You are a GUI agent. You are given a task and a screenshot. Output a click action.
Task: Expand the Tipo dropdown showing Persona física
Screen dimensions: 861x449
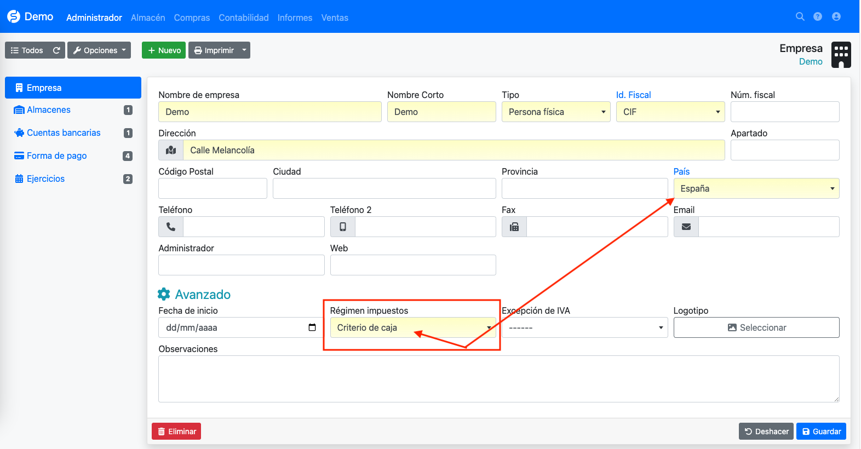(x=555, y=112)
